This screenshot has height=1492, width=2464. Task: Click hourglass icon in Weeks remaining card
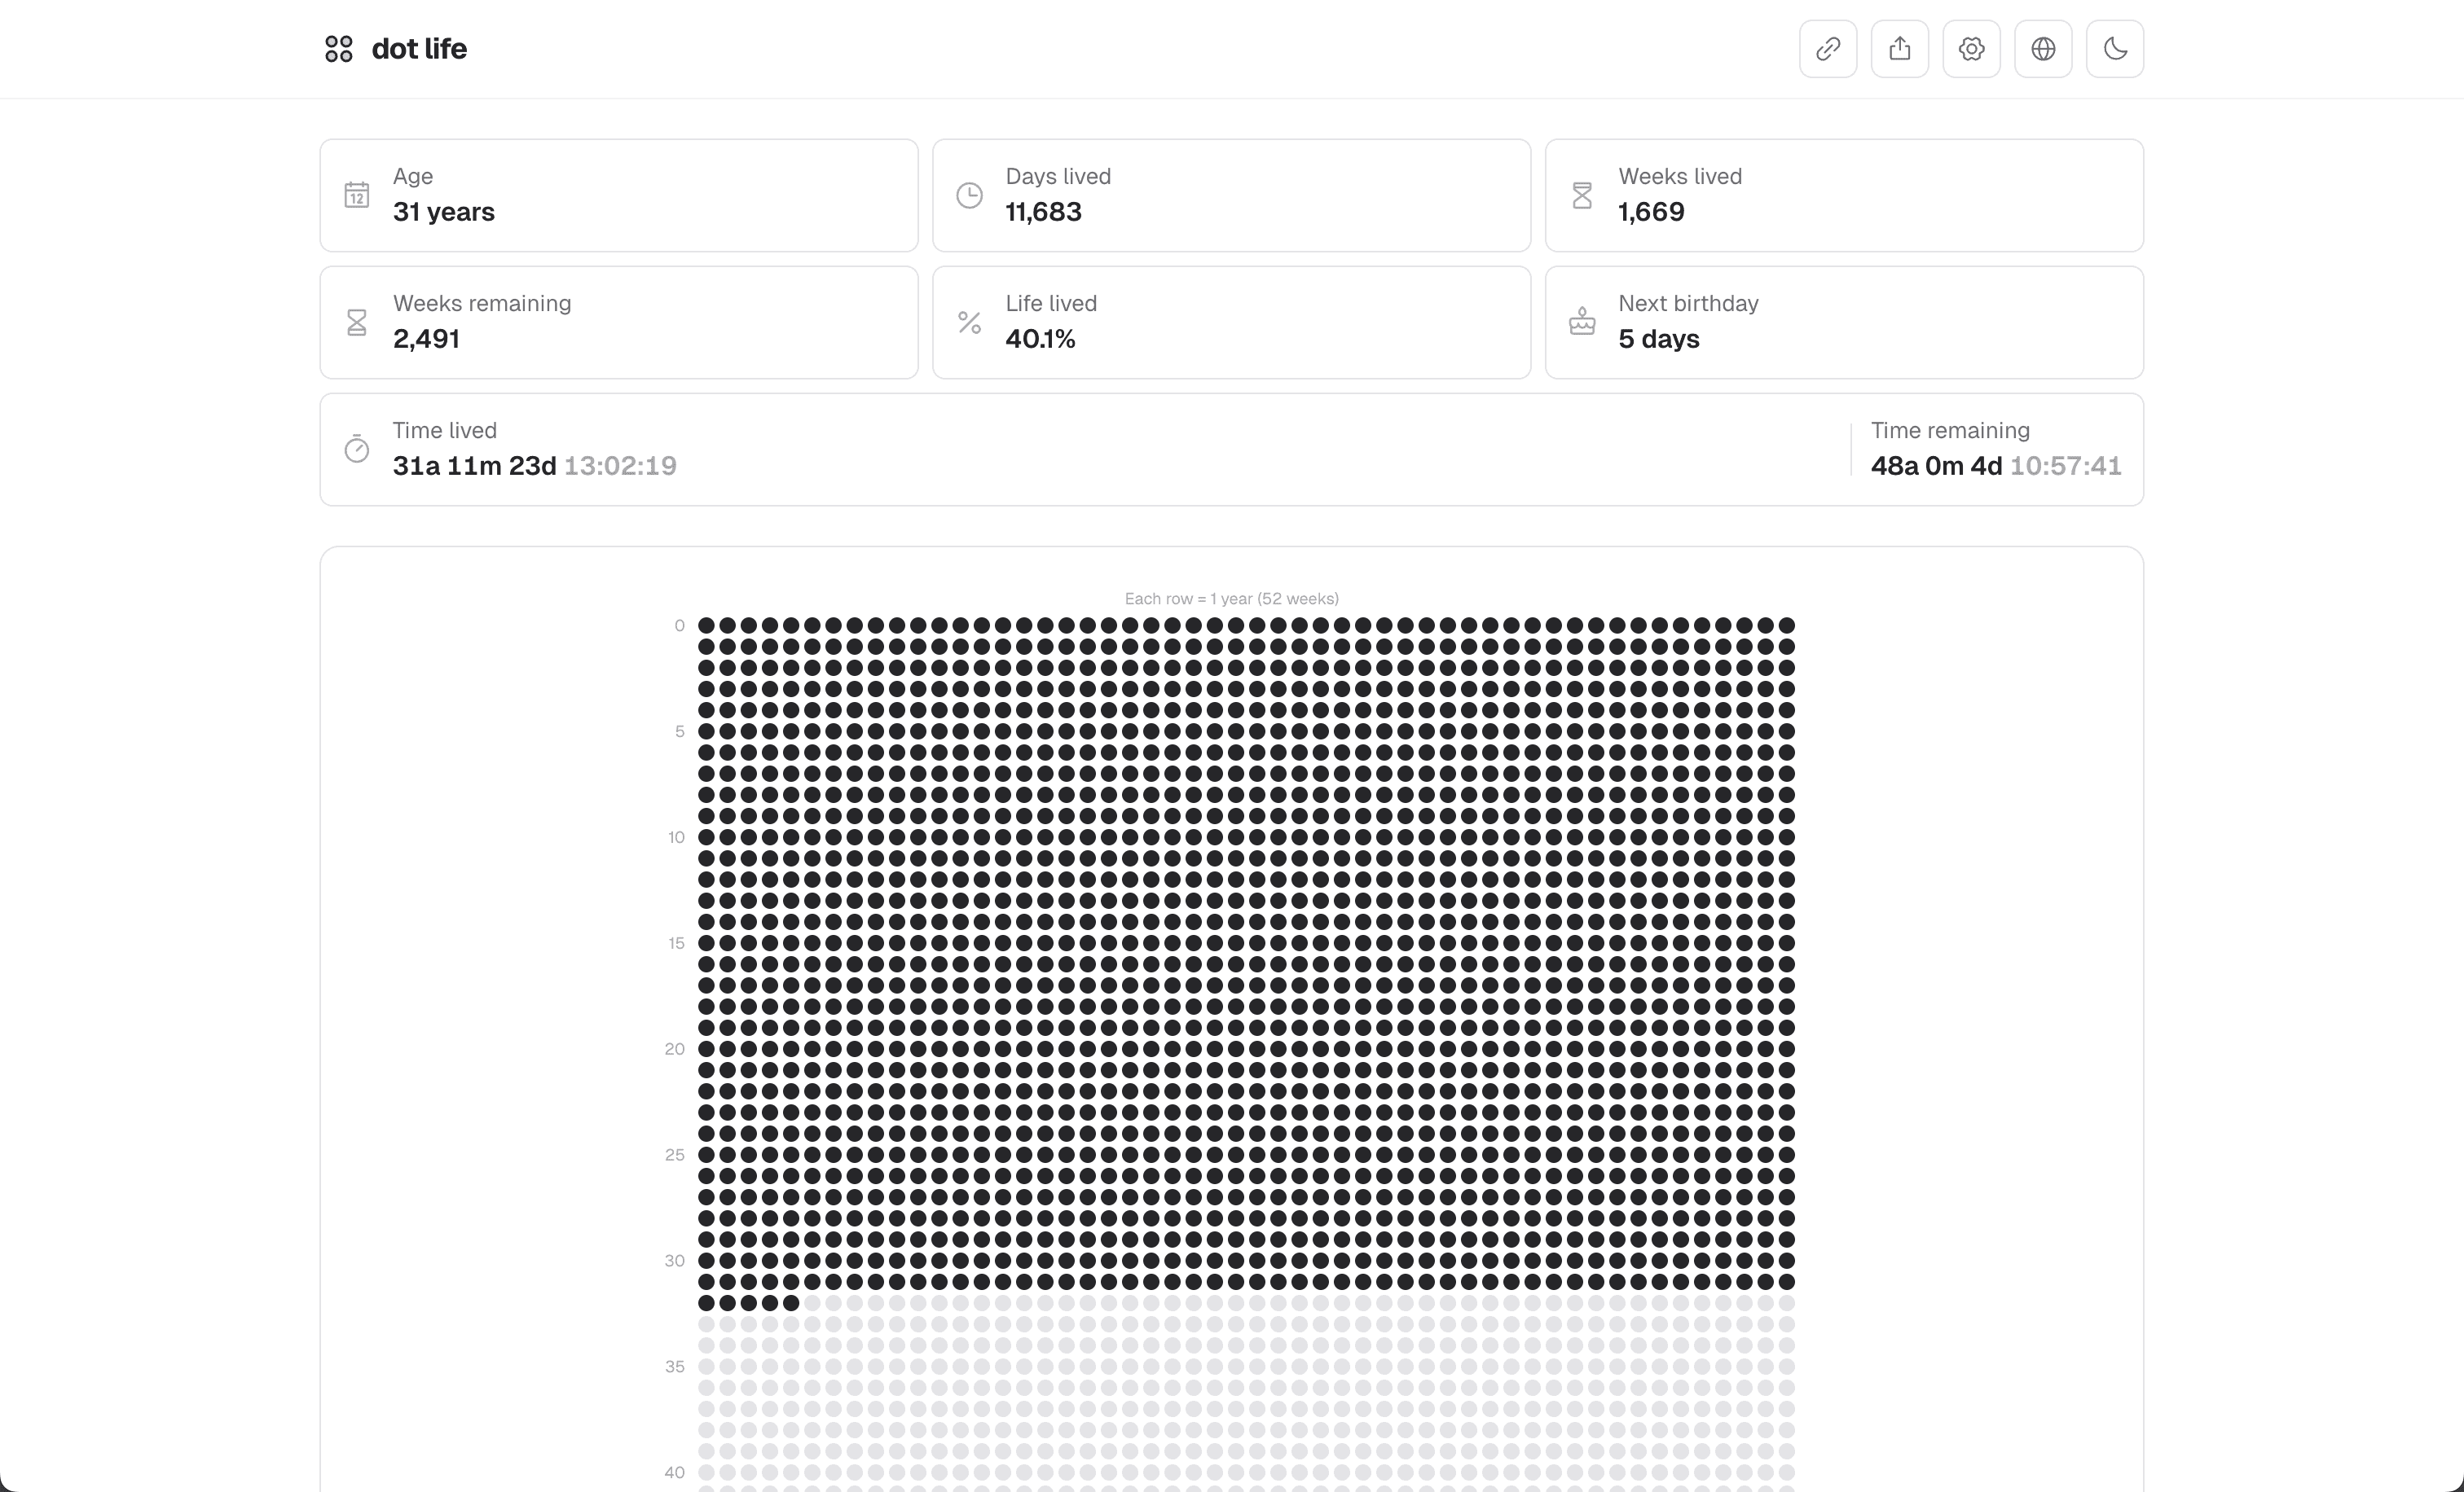[x=357, y=322]
